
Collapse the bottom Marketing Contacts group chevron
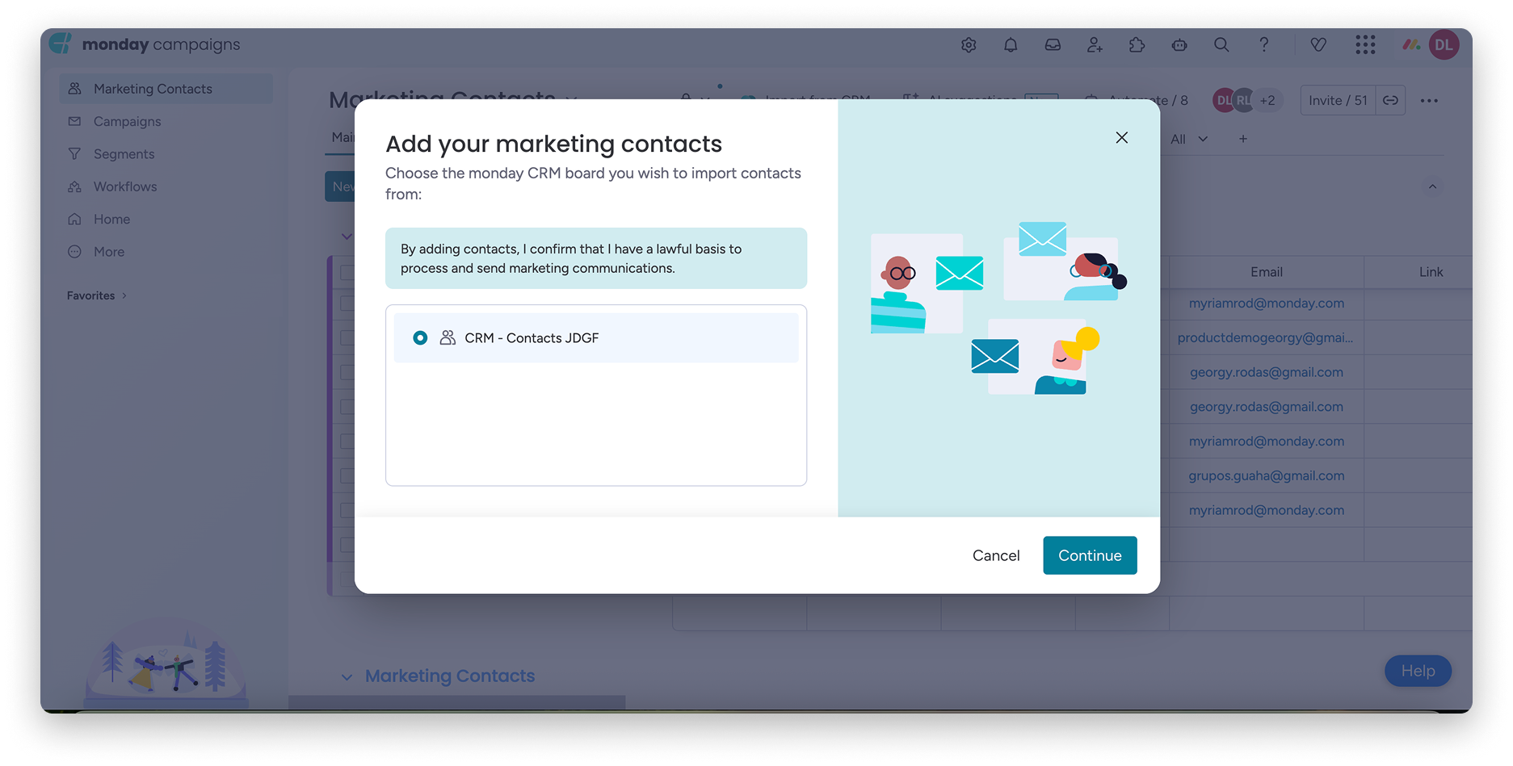click(347, 677)
